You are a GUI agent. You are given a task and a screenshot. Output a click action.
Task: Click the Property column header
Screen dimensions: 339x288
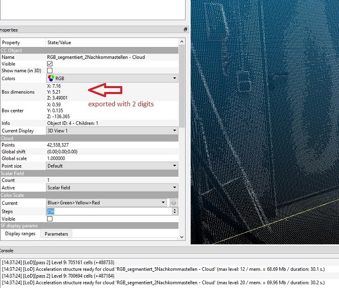[x=22, y=43]
